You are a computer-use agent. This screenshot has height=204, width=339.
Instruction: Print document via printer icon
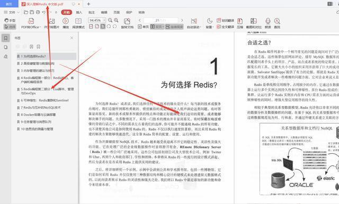[38, 12]
